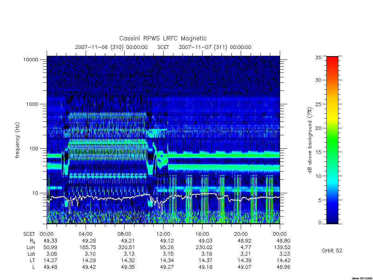This screenshot has width=373, height=280.
Task: Click the 100 Hz axis tick label
Action: (34, 149)
